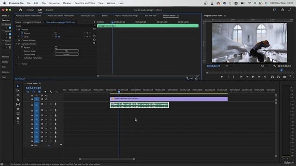Toggle Linked Selection in timeline
Image resolution: width=296 pixels, height=166 pixels.
tap(39, 92)
